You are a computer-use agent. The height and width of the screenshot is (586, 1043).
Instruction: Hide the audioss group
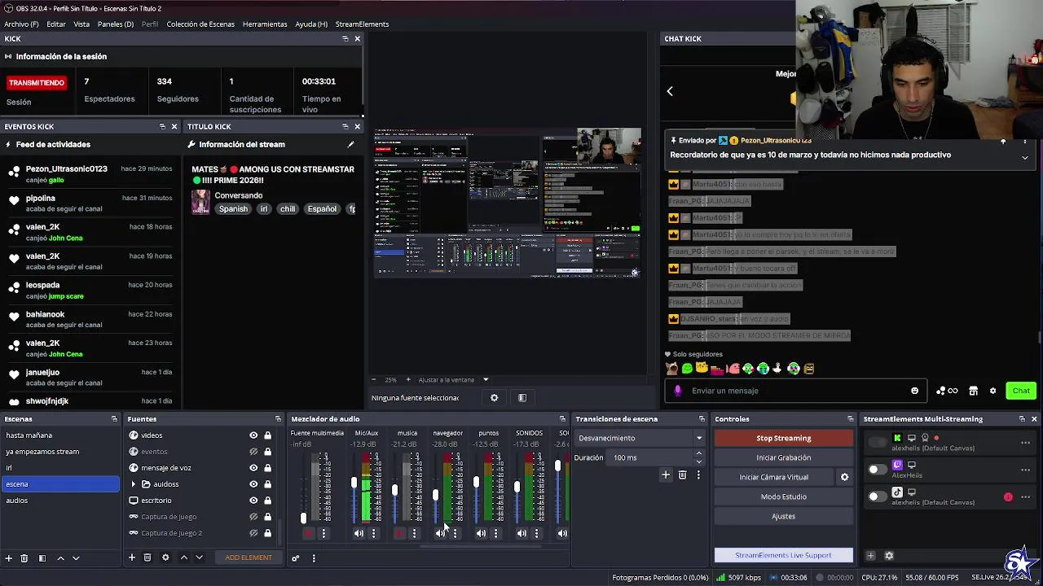253,484
